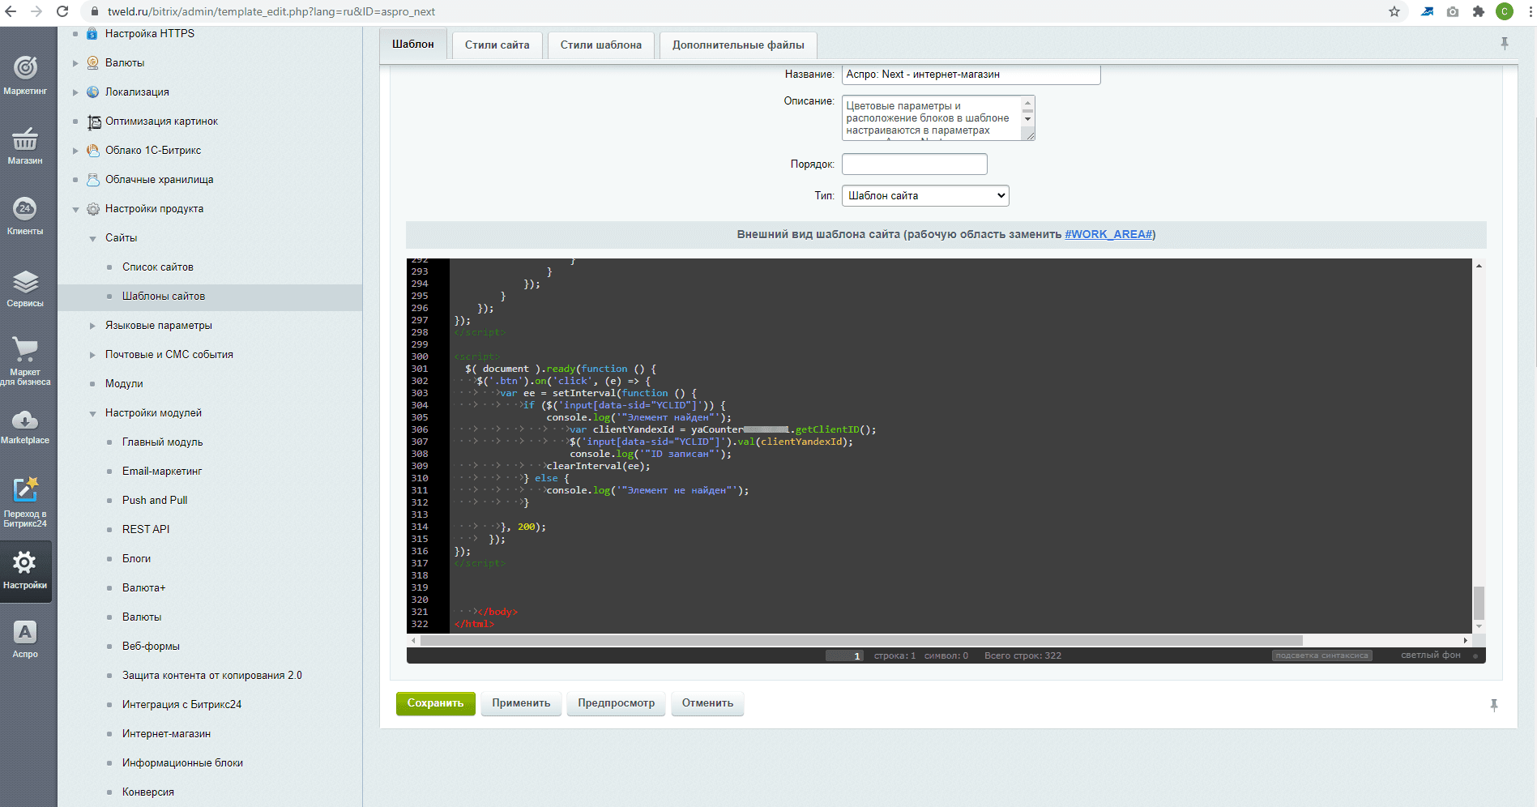
Task: Toggle подсветка синтаксиса in the editor
Action: tap(1321, 655)
